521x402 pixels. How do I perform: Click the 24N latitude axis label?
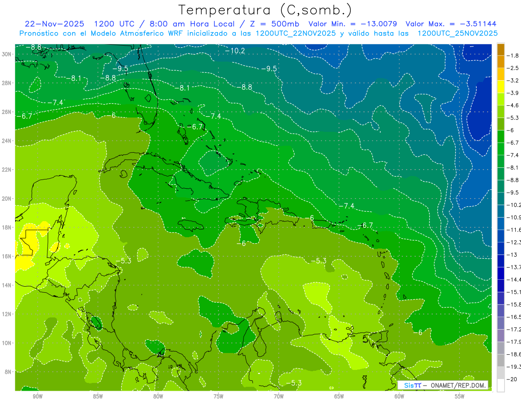(x=7, y=141)
